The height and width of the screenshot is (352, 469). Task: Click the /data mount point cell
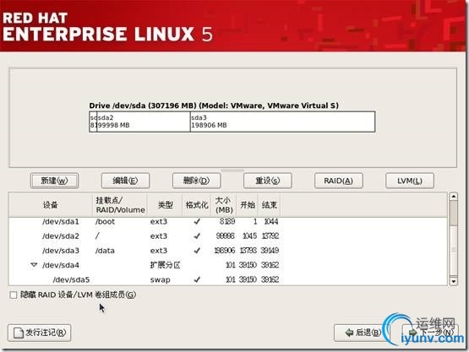(x=105, y=251)
